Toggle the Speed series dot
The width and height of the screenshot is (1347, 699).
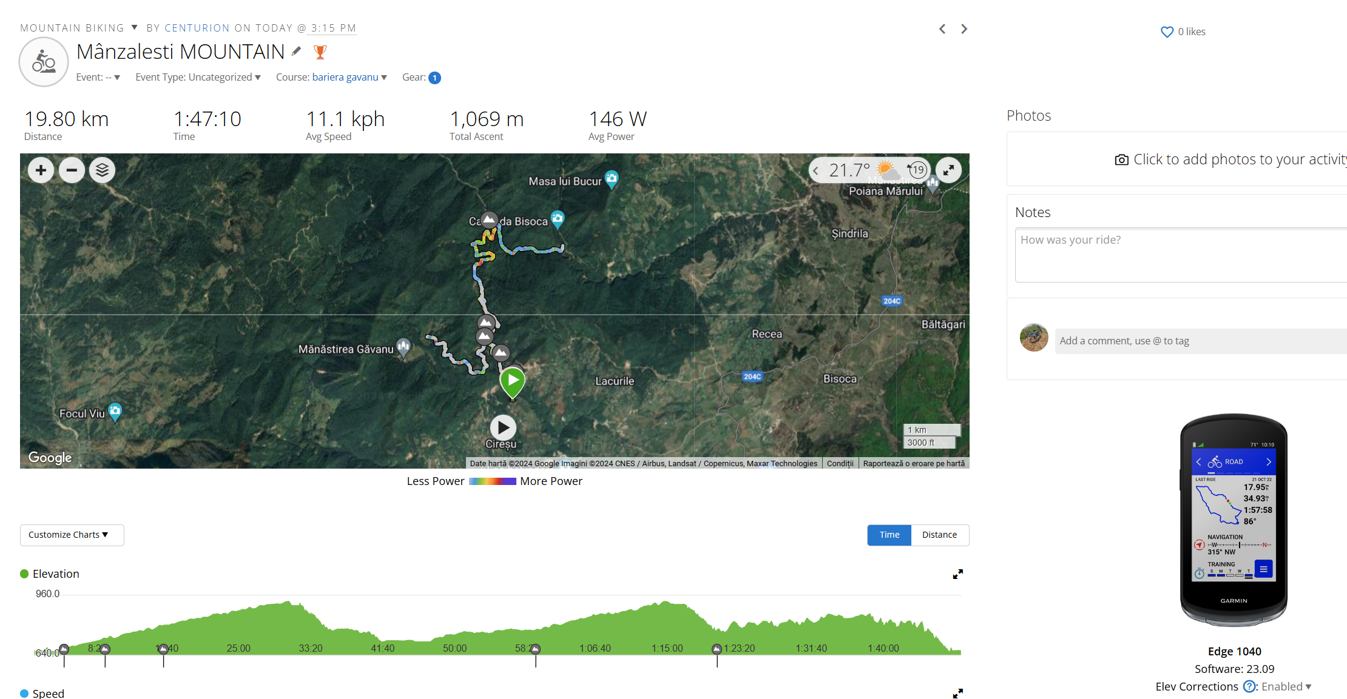pos(24,693)
